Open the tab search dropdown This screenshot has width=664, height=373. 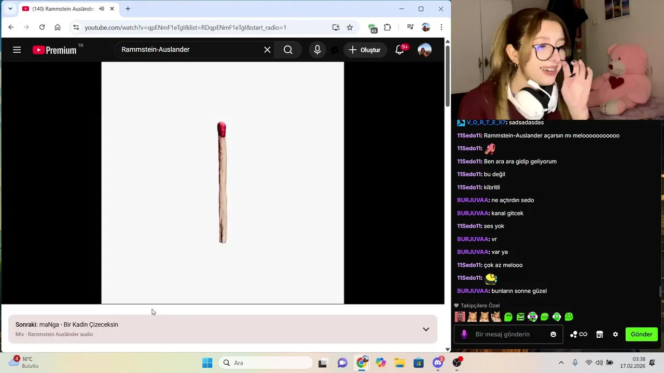[10, 9]
